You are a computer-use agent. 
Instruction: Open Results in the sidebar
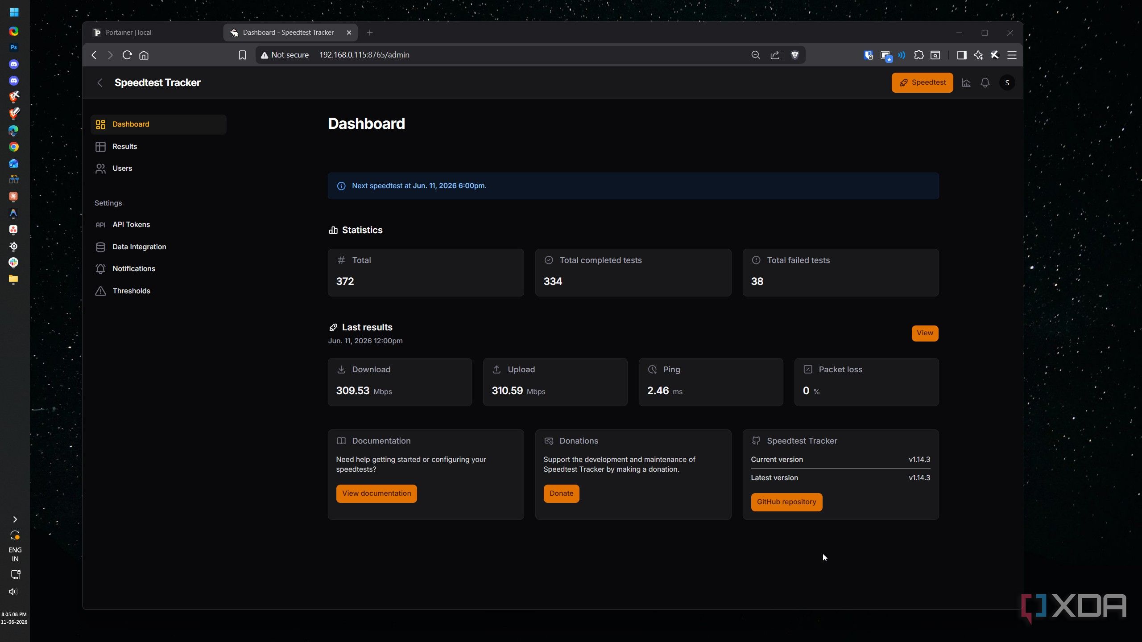click(x=158, y=146)
